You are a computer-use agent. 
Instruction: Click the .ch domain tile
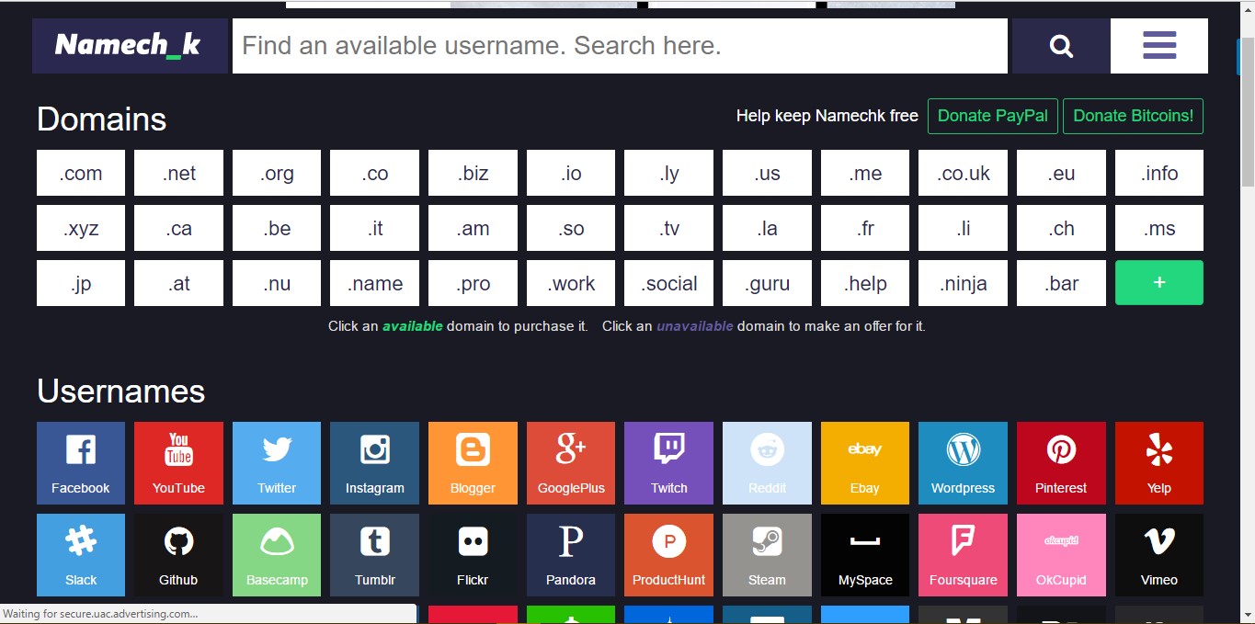(x=1061, y=228)
